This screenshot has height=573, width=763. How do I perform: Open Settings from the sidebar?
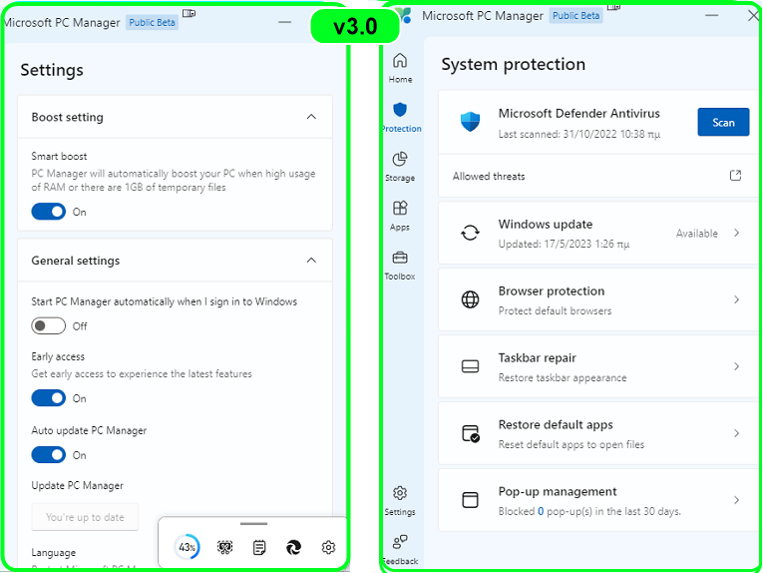click(x=400, y=500)
